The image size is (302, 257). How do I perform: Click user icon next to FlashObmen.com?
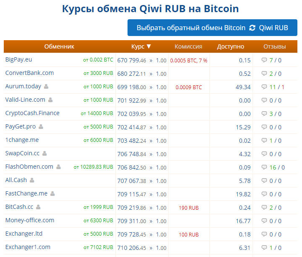pyautogui.click(x=58, y=167)
